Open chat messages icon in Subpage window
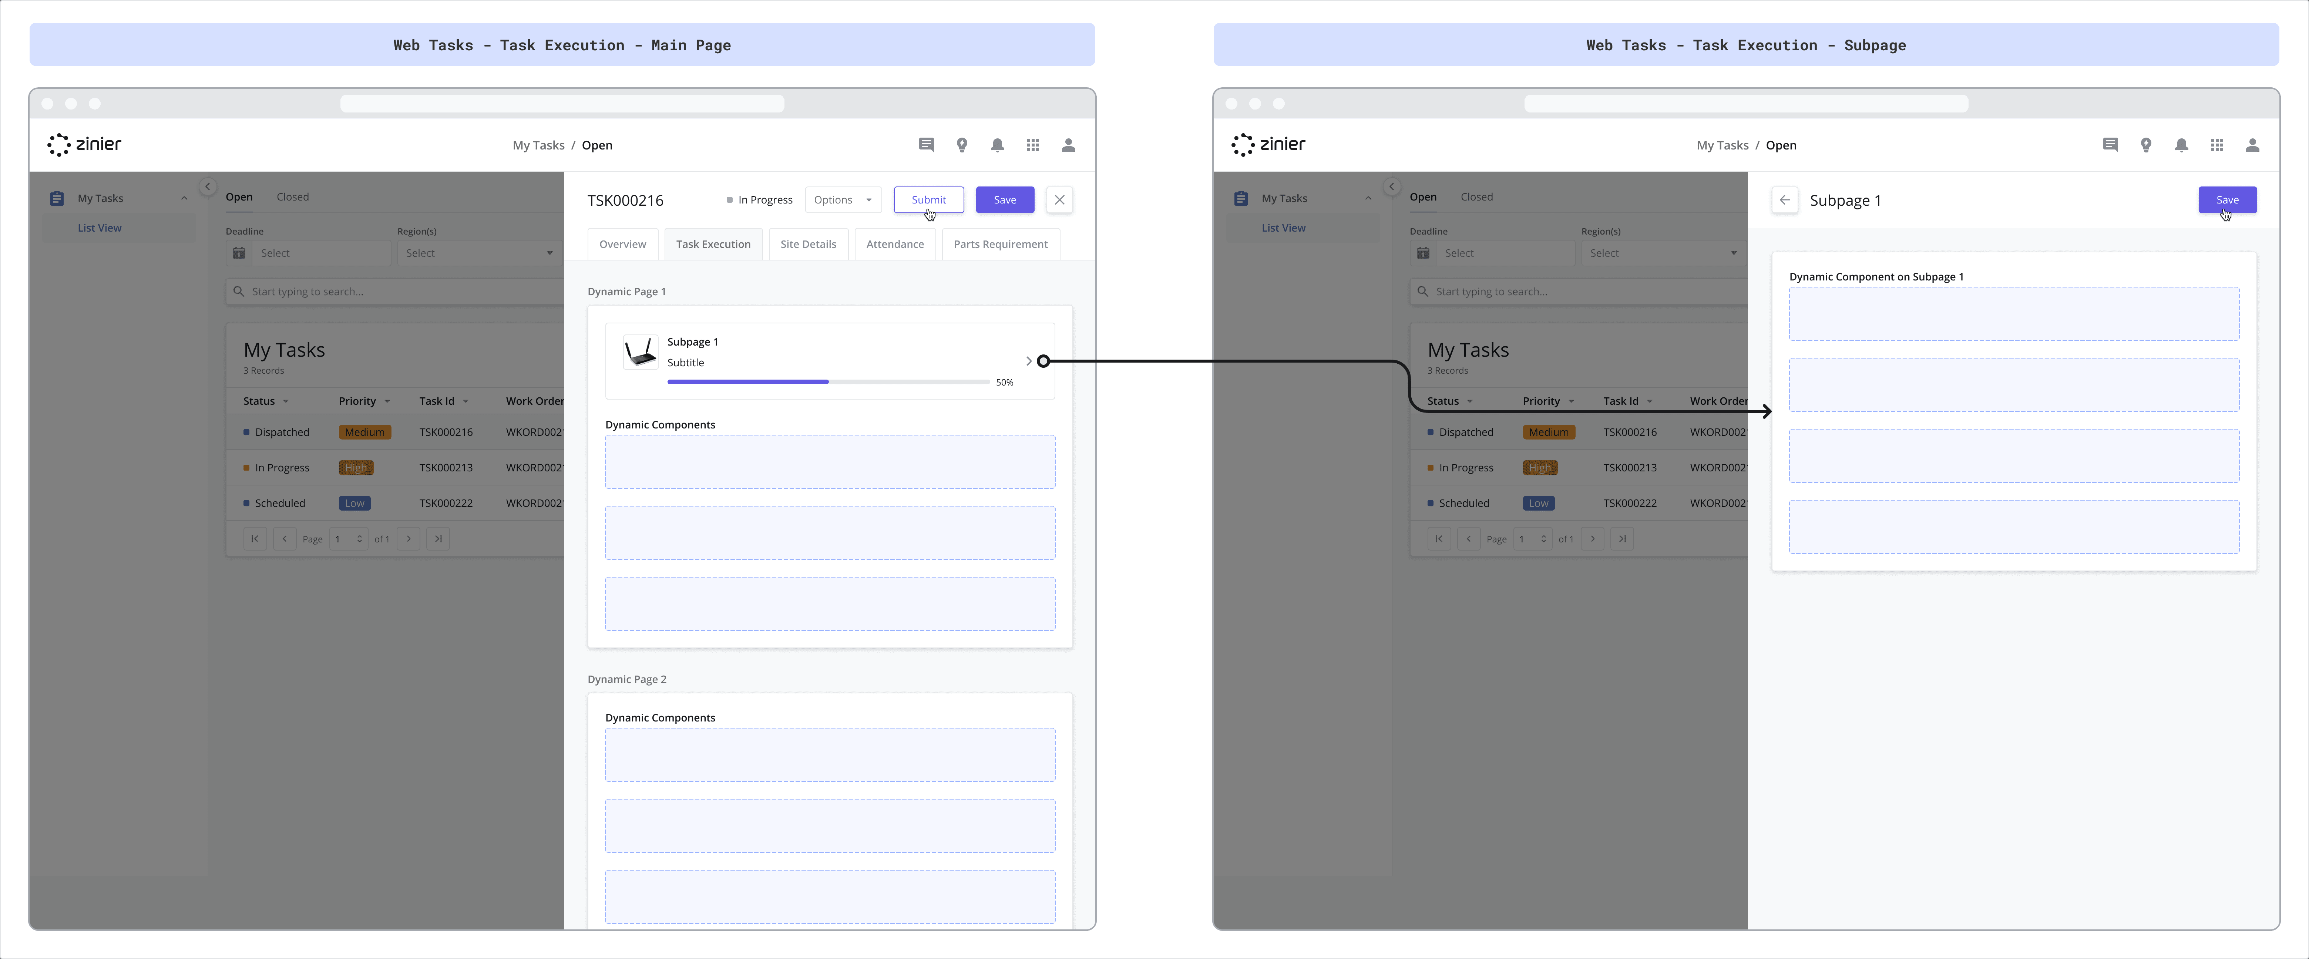 (2110, 145)
